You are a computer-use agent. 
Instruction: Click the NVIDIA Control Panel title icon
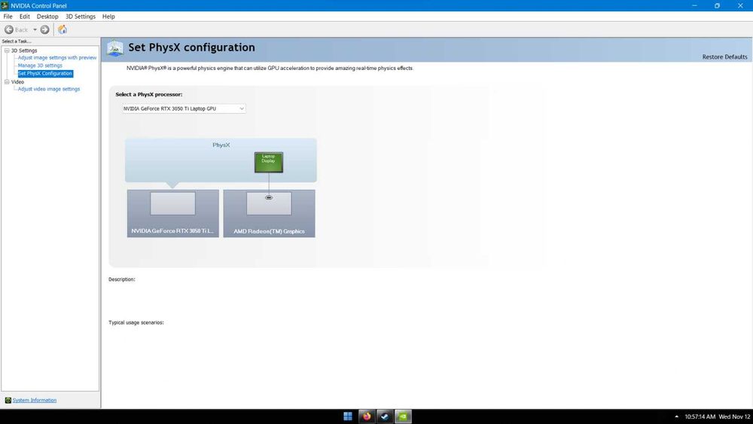click(5, 5)
